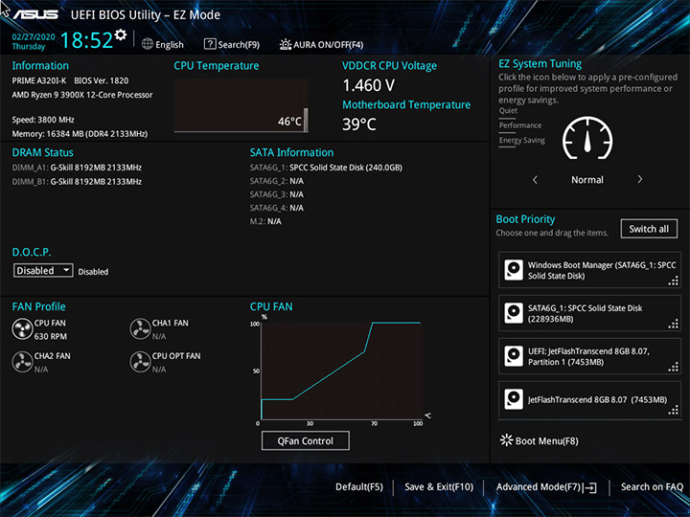Toggle AURA ON/OFF (F4)
Screen dimensions: 690x517
[x=321, y=44]
